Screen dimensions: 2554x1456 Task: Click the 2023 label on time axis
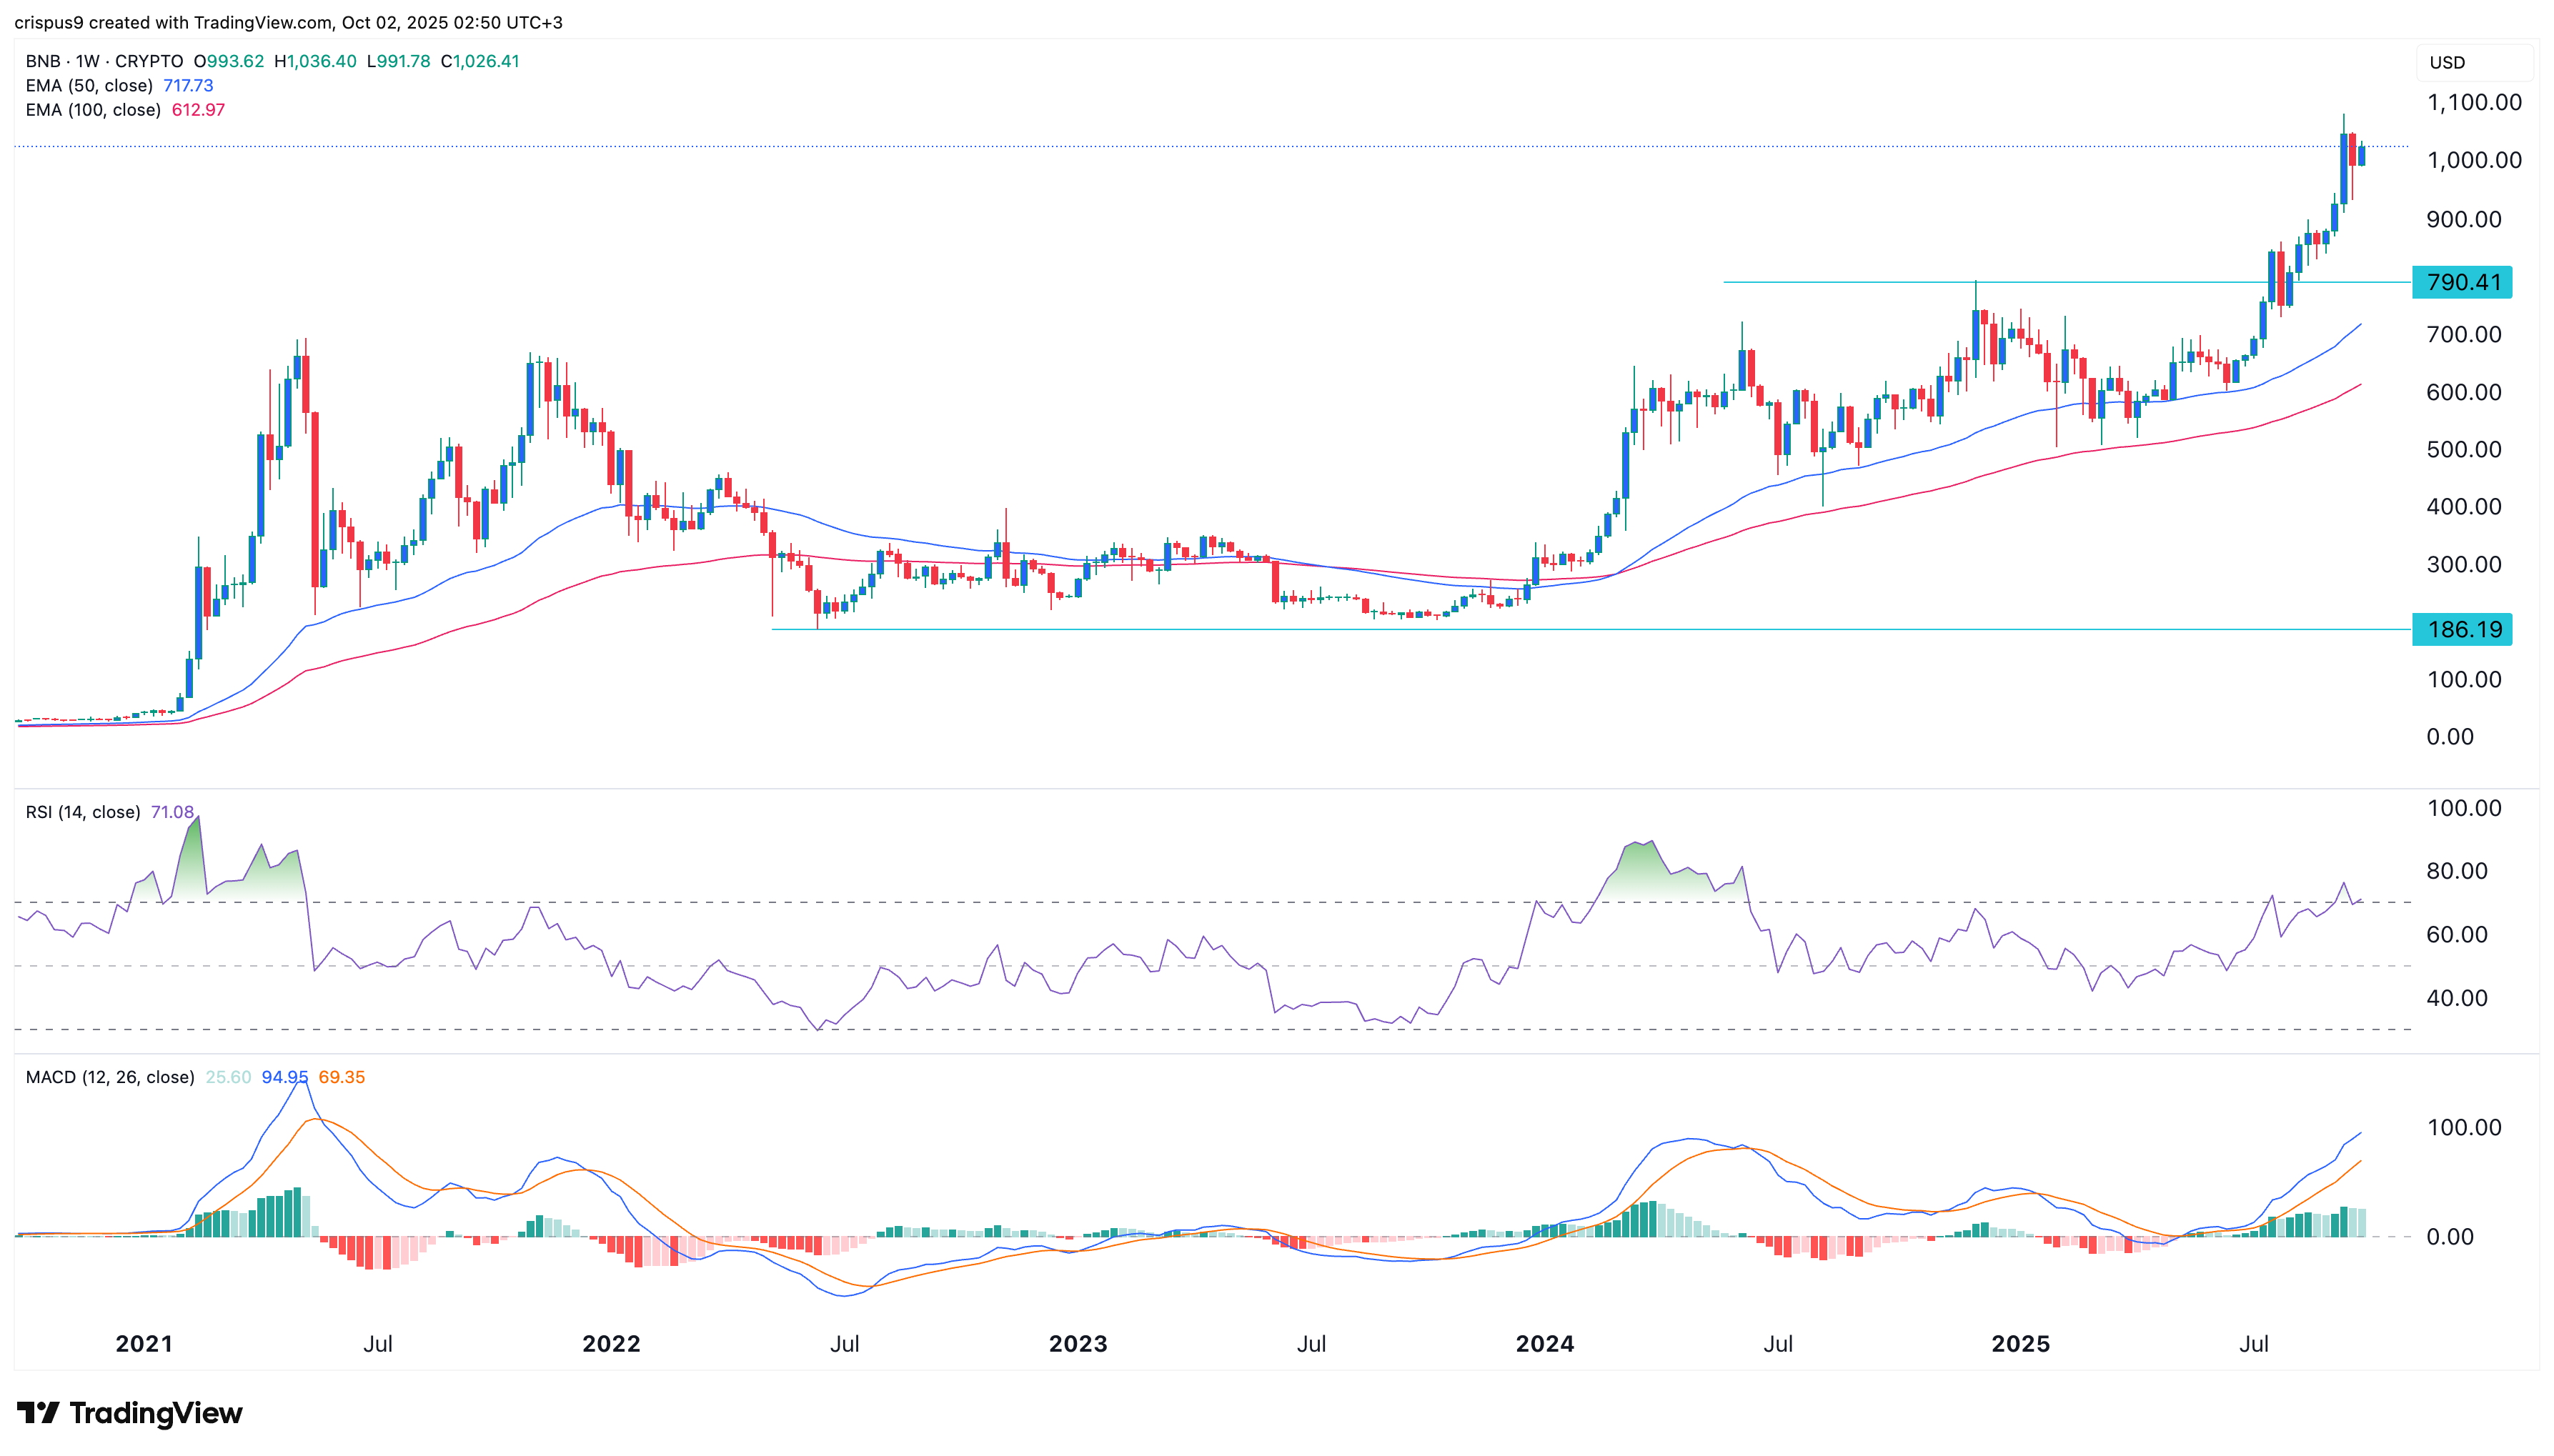(1078, 1343)
